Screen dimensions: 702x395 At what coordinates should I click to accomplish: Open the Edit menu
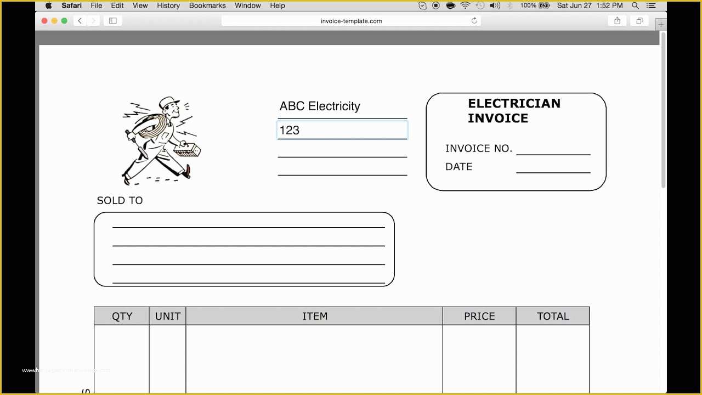117,5
